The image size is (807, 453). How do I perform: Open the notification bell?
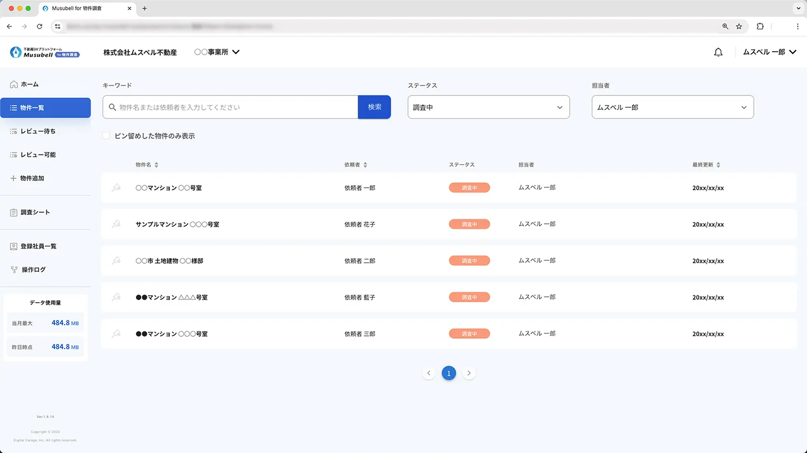718,52
